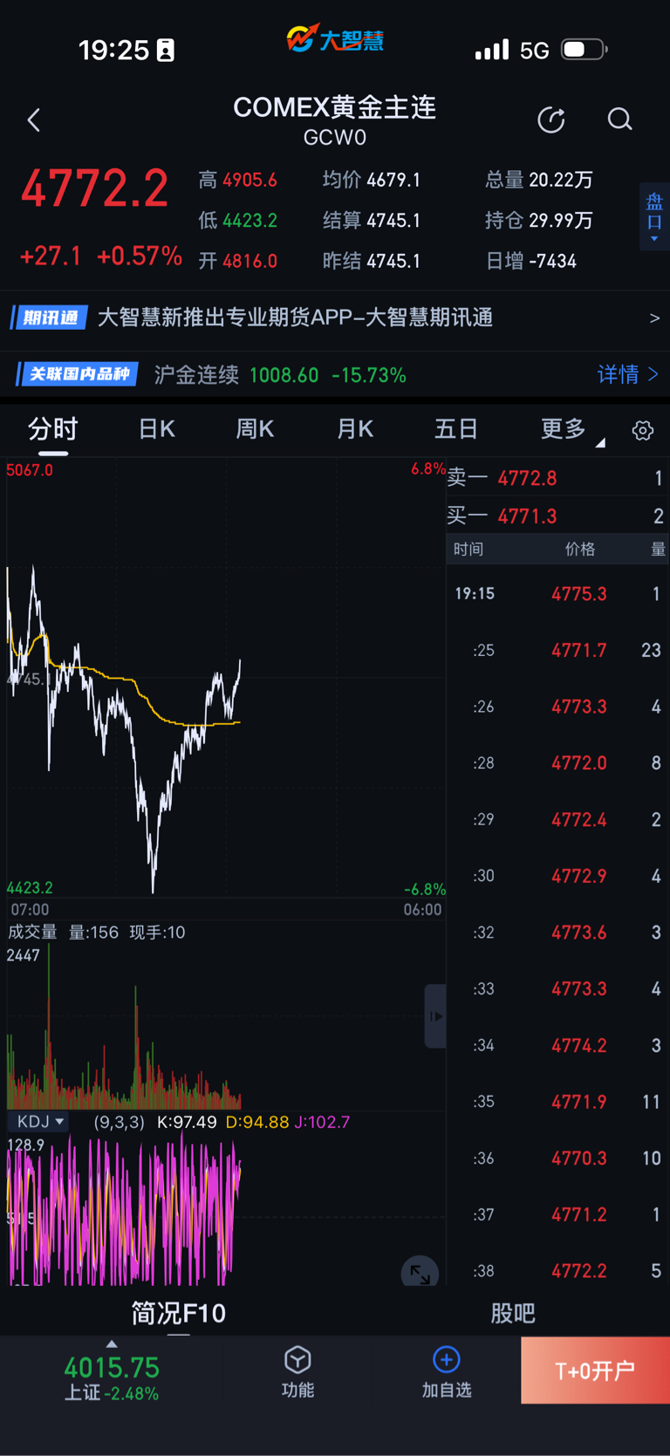This screenshot has height=1456, width=670.
Task: Select the :38 trade at 4772.2
Action: [557, 1271]
